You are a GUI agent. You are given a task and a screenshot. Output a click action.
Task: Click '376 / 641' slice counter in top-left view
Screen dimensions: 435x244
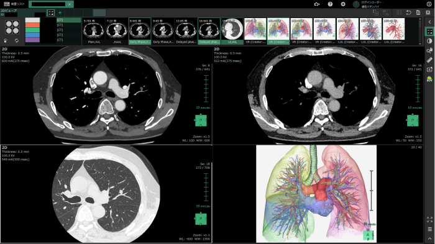coord(203,70)
